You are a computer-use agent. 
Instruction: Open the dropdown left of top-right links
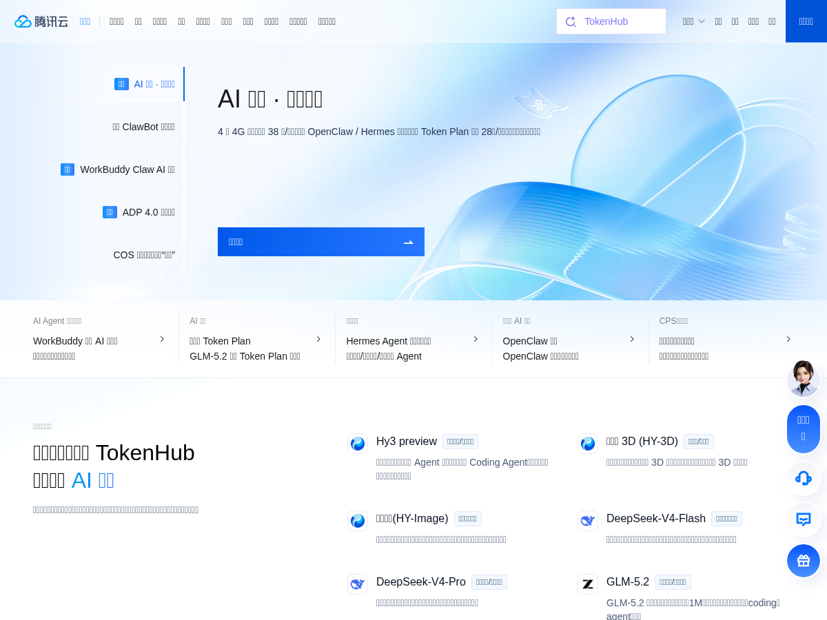694,21
